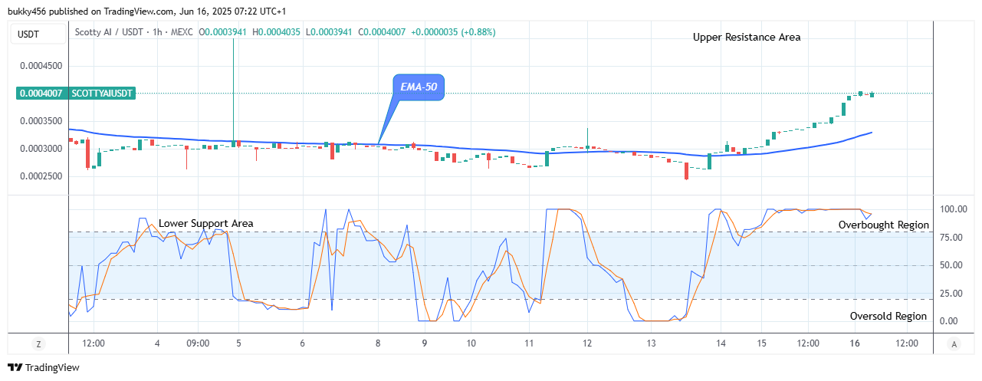Click date 13 on the time axis

click(x=652, y=343)
